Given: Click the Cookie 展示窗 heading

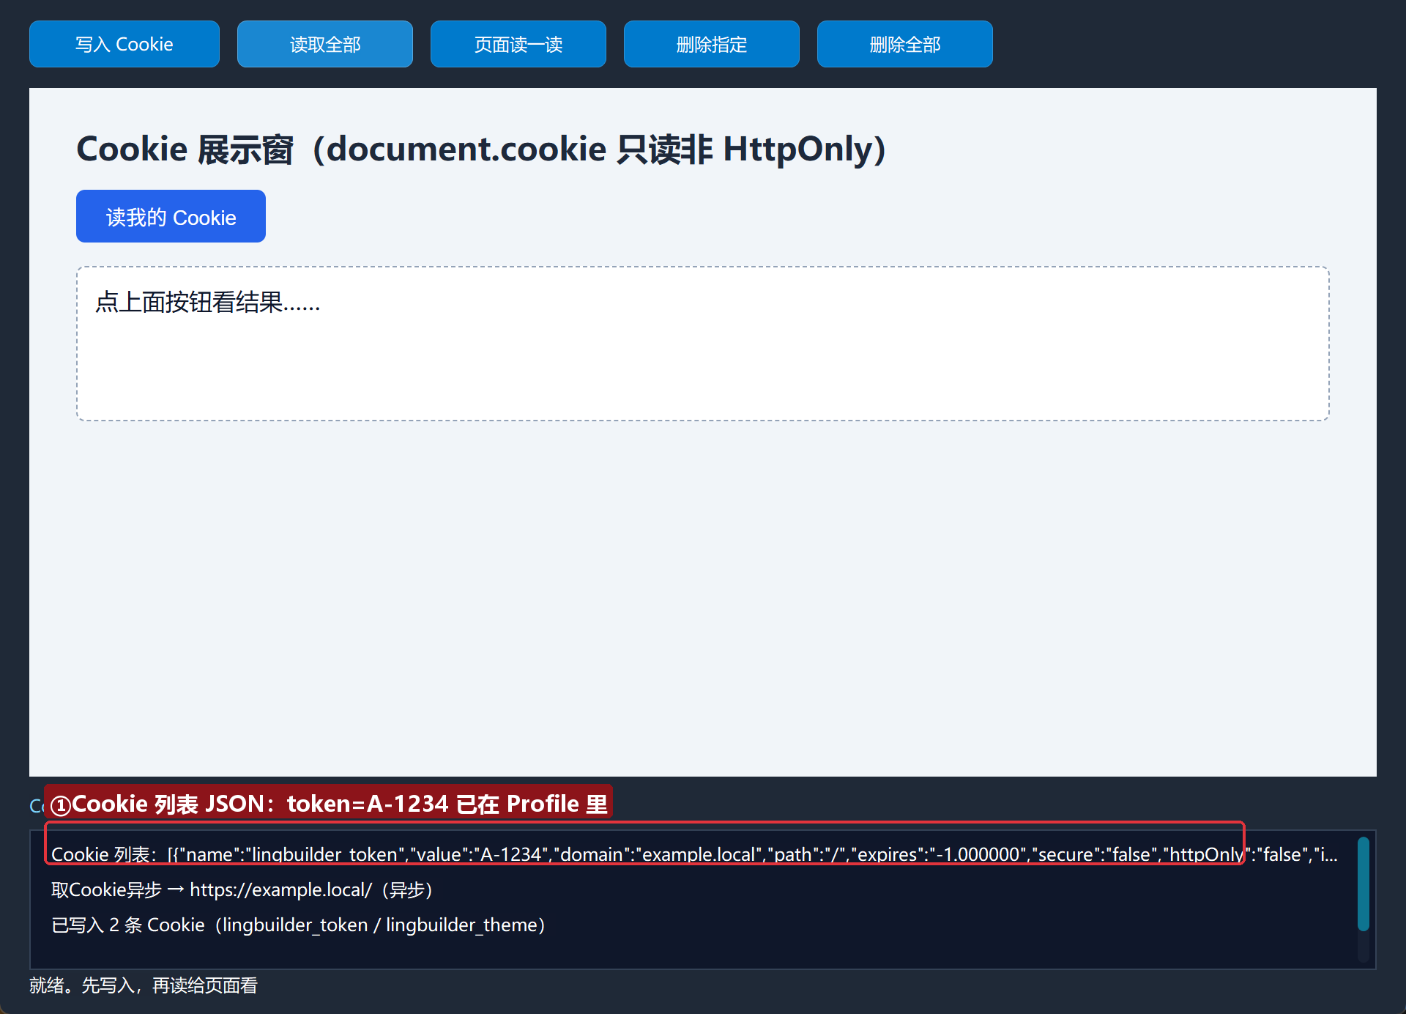Looking at the screenshot, I should click(481, 149).
